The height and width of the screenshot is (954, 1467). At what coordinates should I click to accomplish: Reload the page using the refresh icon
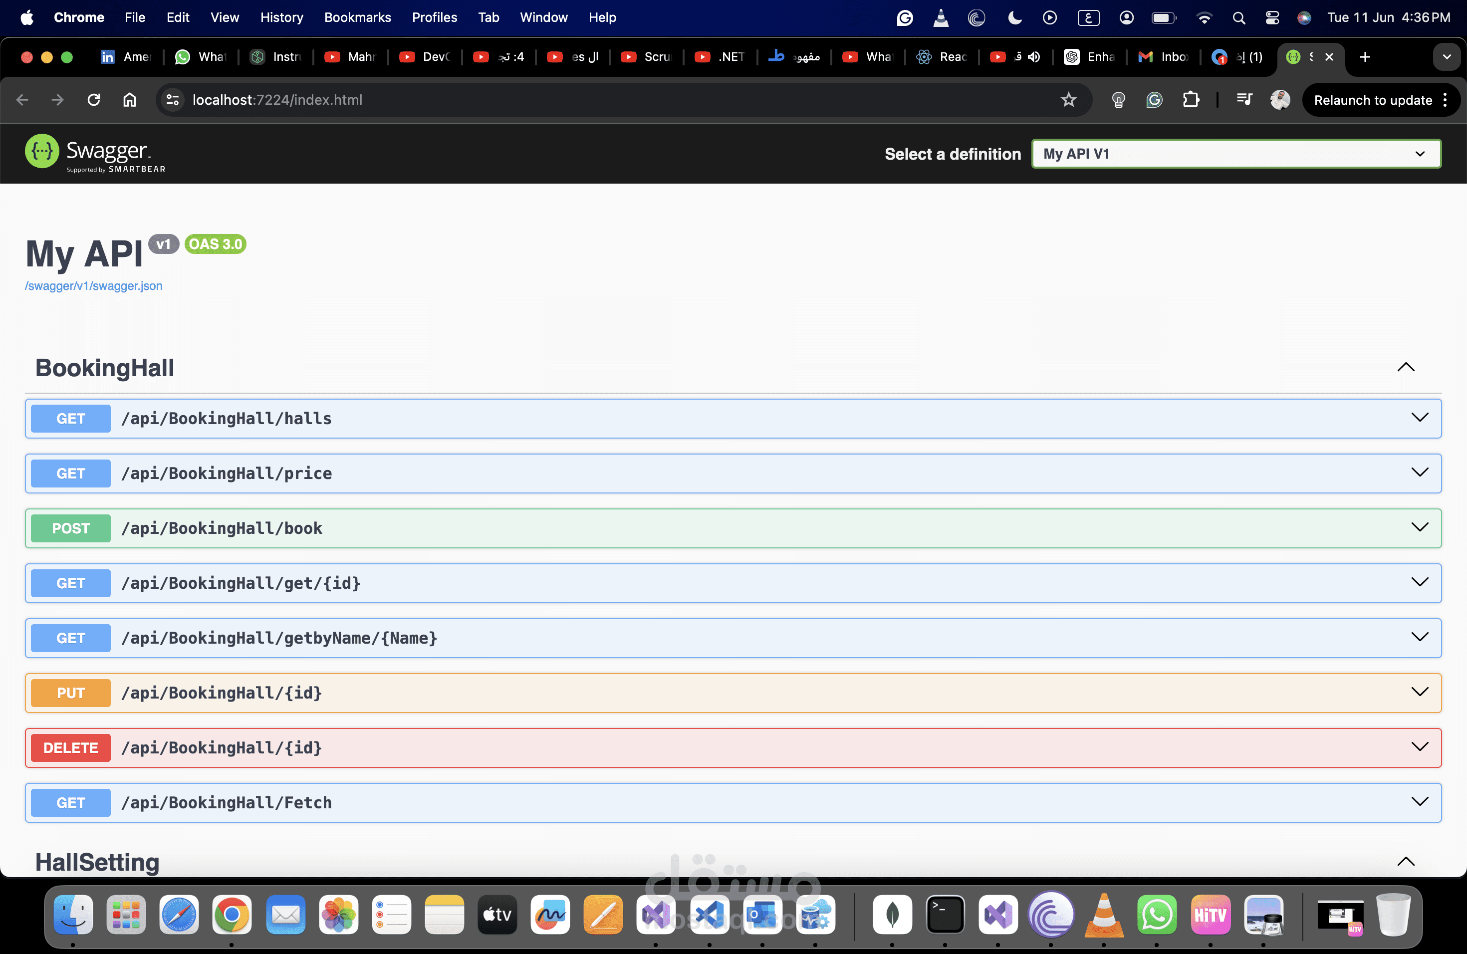(x=94, y=100)
